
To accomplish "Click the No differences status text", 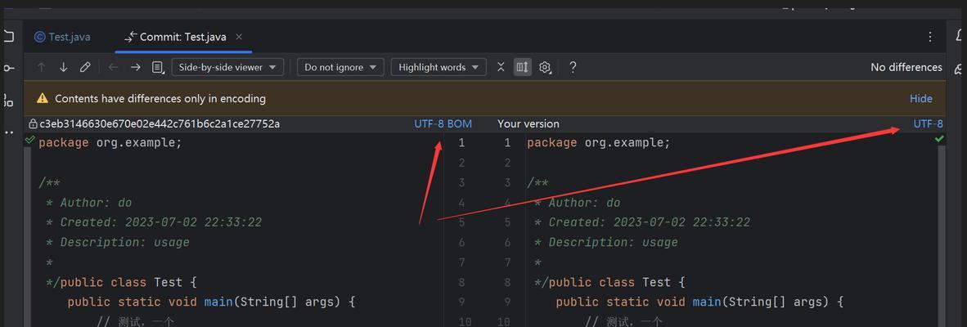I will [x=906, y=67].
